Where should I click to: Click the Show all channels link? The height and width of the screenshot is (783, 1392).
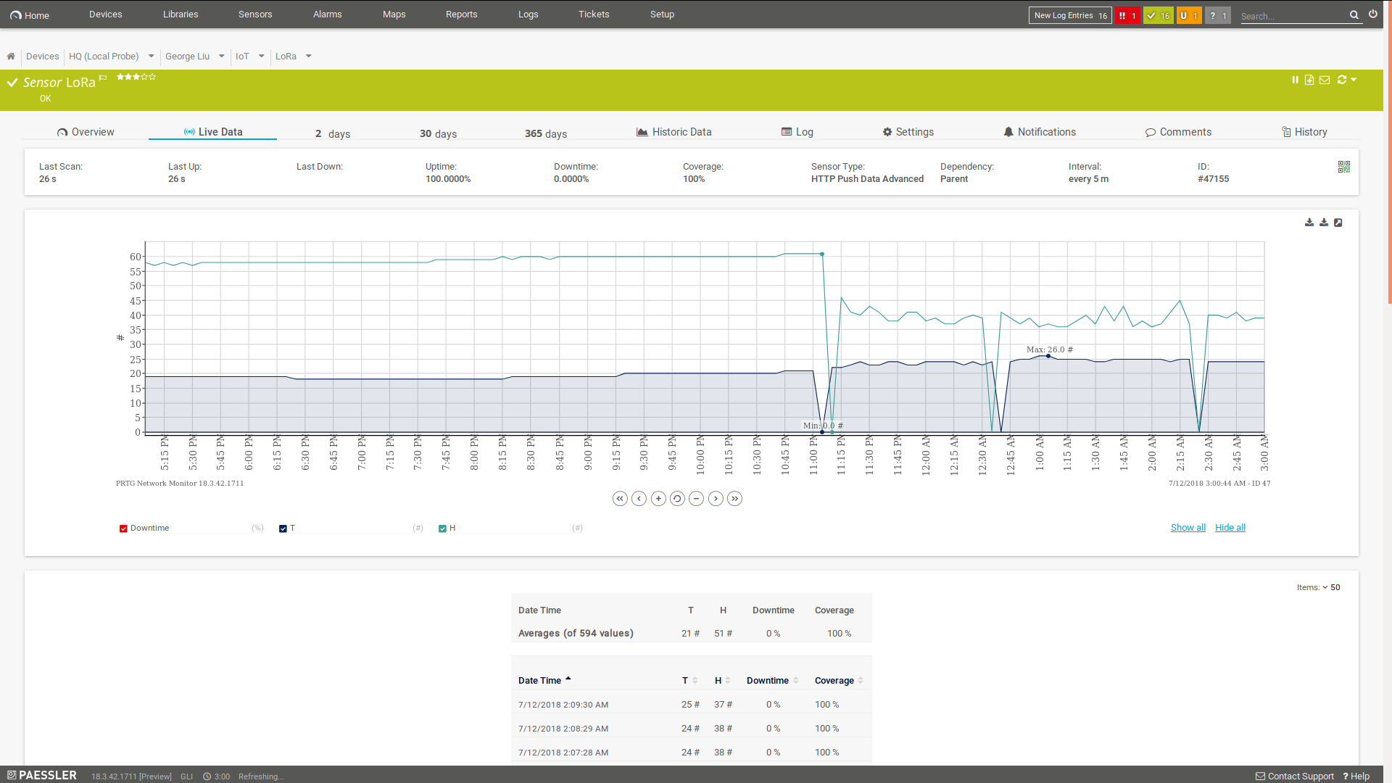pyautogui.click(x=1188, y=528)
